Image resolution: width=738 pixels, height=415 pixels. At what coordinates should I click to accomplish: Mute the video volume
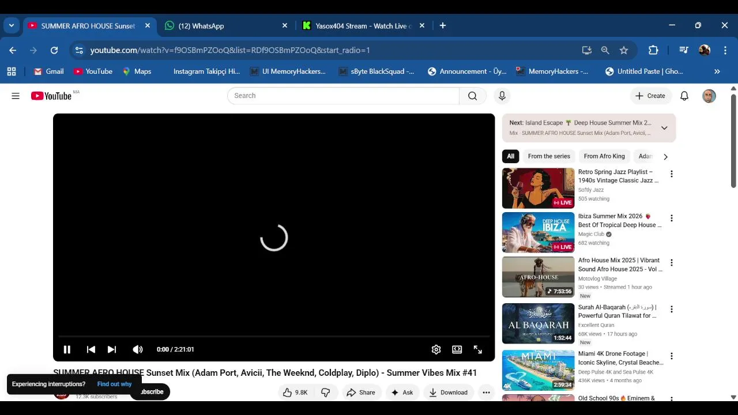point(138,349)
